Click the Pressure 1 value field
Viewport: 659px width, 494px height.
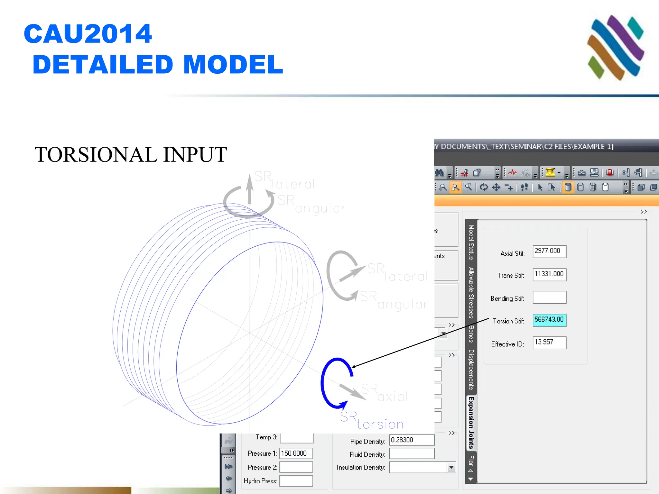point(296,453)
